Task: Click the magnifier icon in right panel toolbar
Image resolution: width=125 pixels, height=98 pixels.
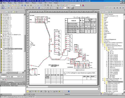Action: tap(107, 12)
